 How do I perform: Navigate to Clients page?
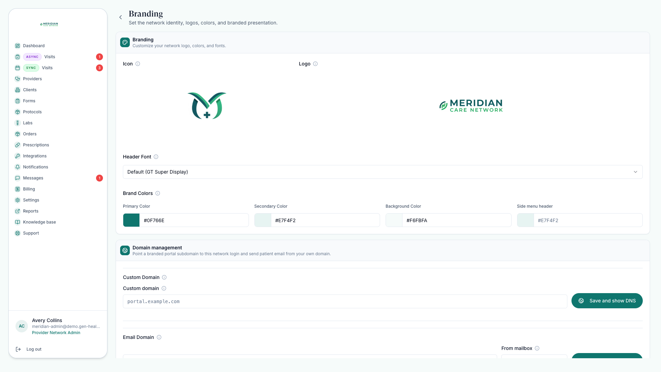tap(58, 90)
